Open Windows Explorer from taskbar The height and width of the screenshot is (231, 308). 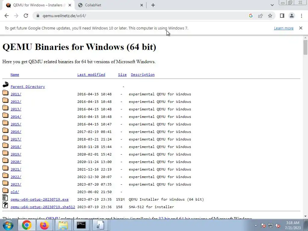tap(63, 225)
